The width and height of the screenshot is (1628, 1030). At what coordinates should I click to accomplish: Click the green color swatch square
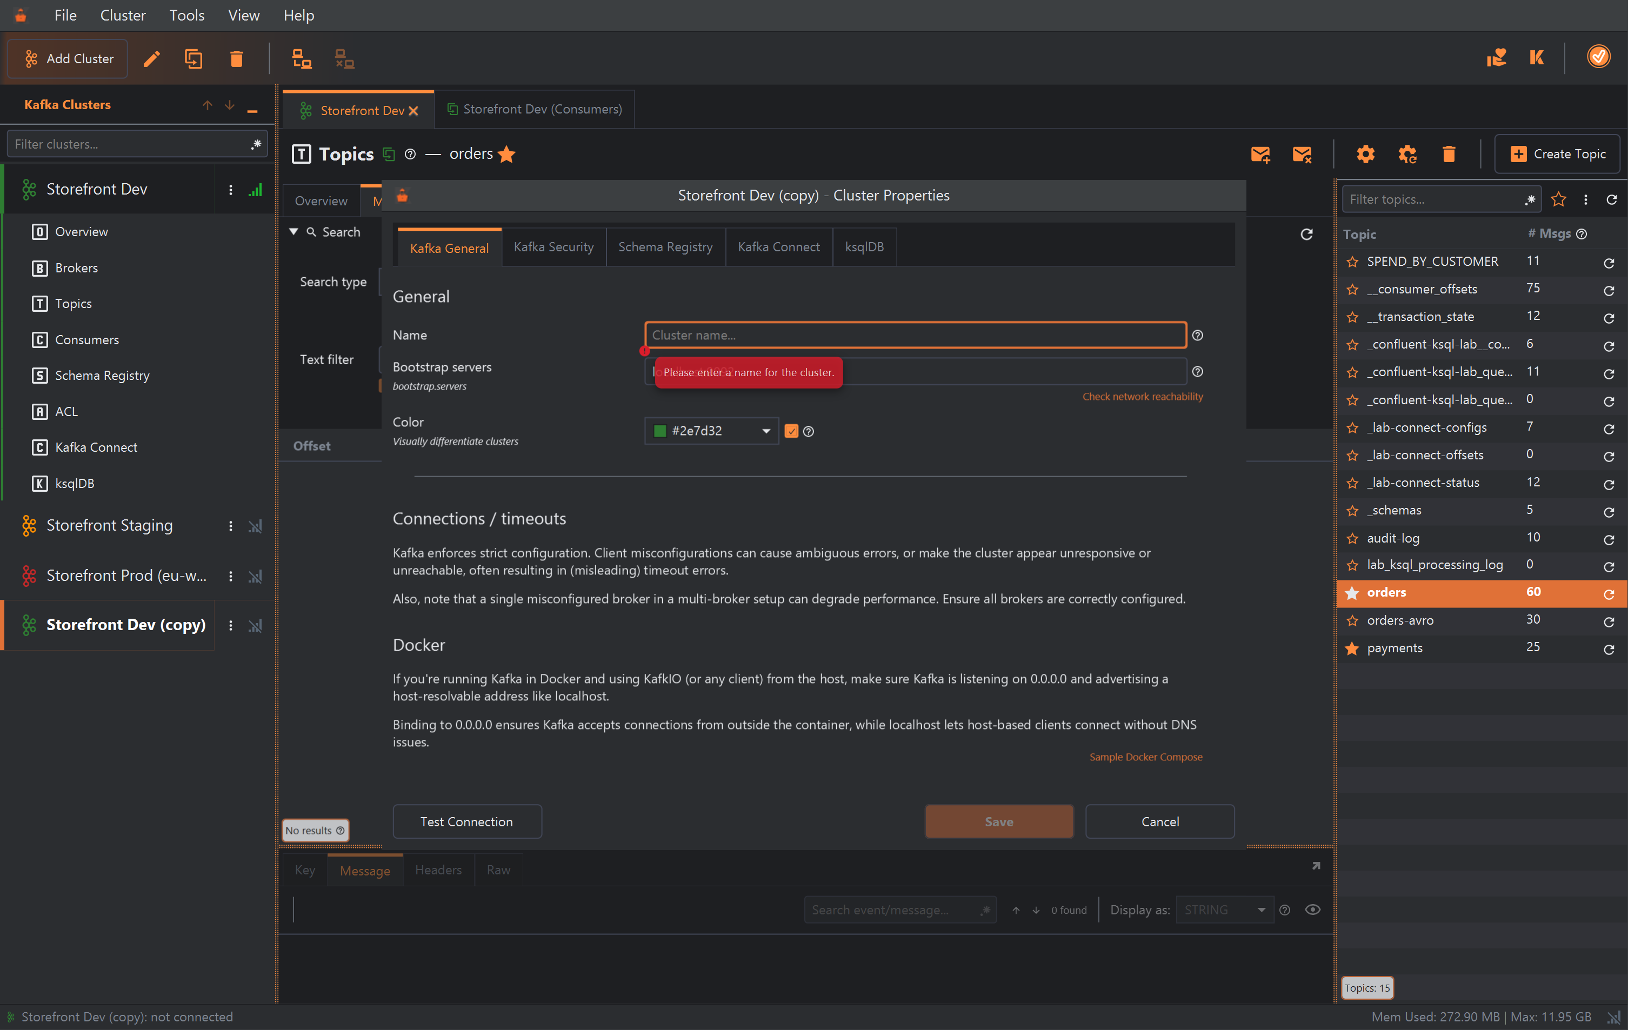[x=660, y=431]
